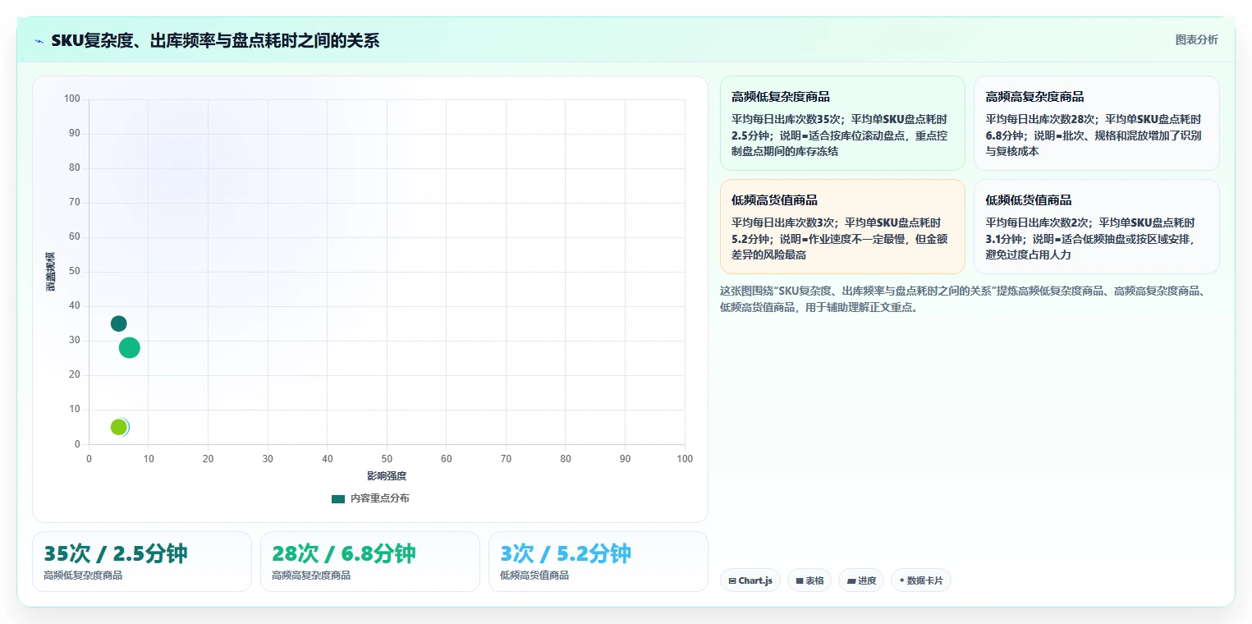
Task: Open the 低频高货值商品 info card
Action: [842, 227]
